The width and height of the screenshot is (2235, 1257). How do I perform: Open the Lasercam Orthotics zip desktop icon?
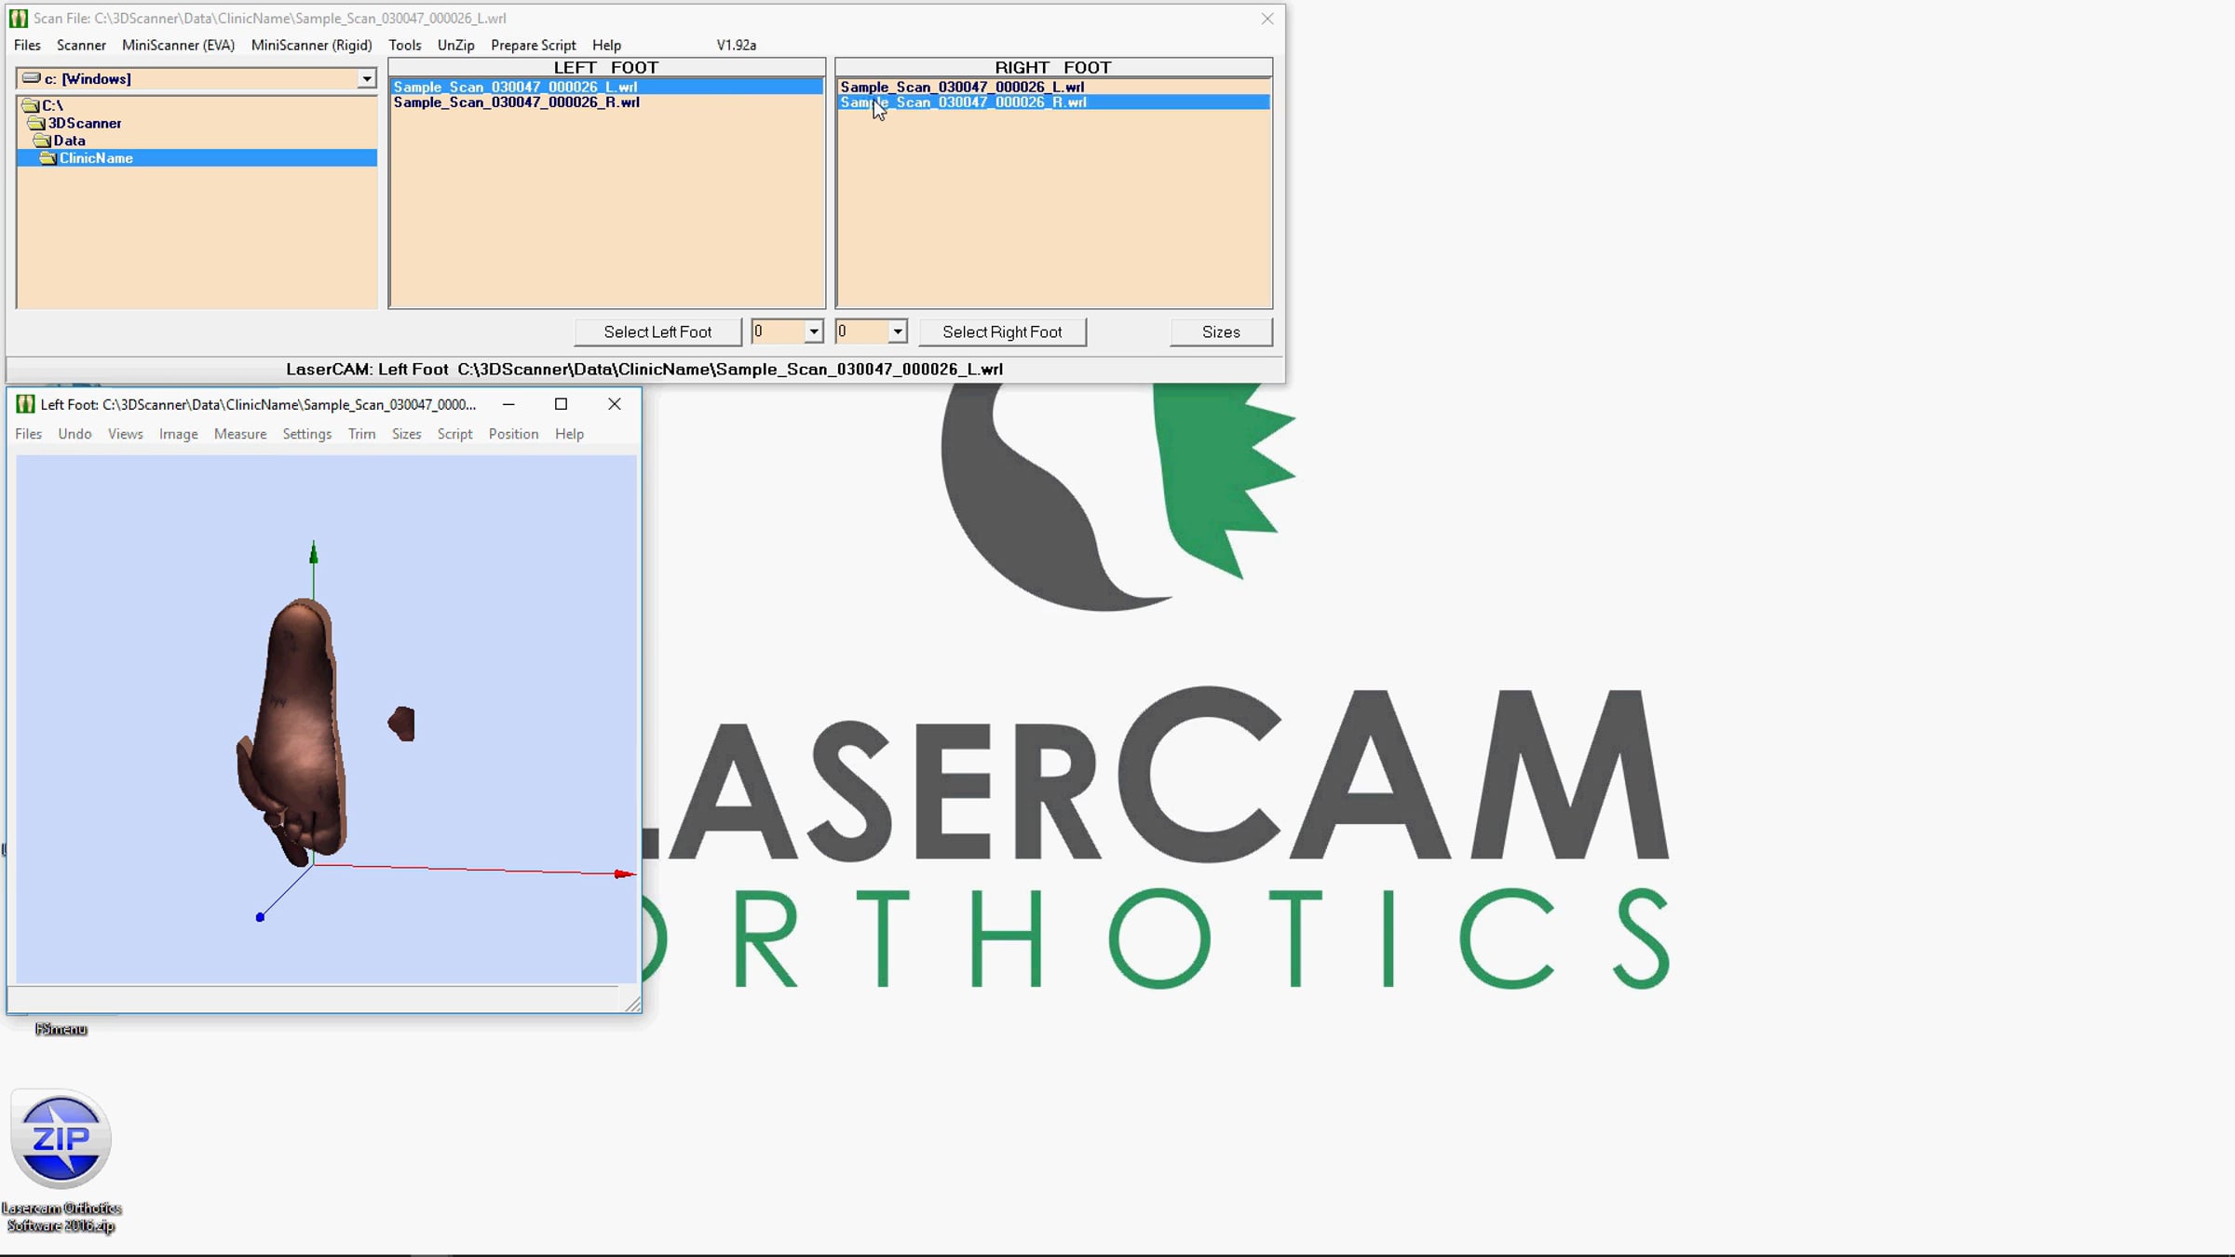tap(61, 1140)
